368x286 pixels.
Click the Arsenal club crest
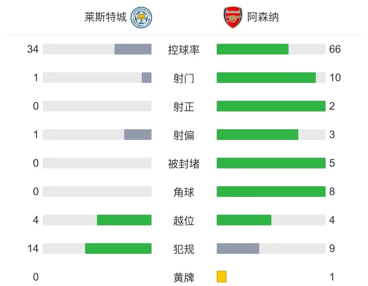(x=233, y=18)
